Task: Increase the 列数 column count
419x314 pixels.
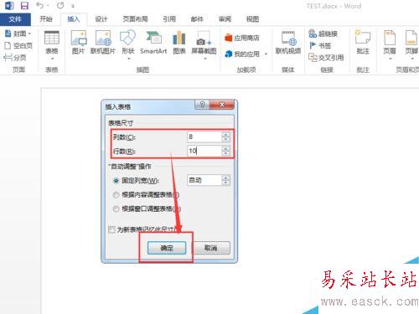Action: 225,135
